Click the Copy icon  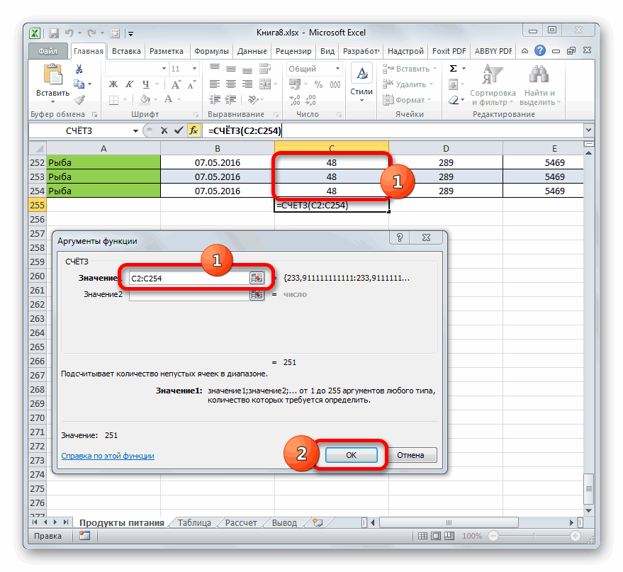(79, 84)
